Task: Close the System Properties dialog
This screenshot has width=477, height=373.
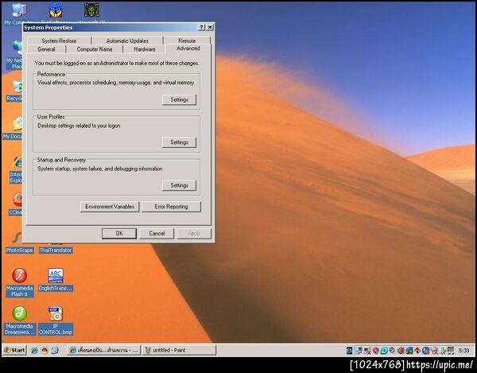Action: pyautogui.click(x=210, y=27)
